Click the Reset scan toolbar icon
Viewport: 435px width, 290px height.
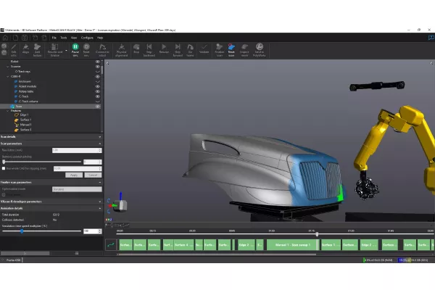point(231,49)
